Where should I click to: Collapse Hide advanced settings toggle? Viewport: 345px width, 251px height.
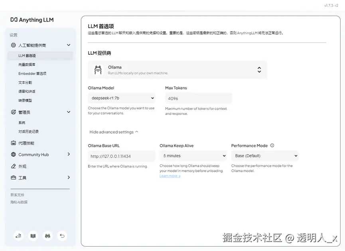click(x=114, y=132)
